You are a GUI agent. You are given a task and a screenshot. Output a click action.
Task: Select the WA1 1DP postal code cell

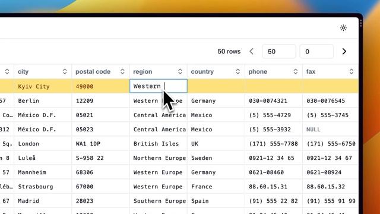pyautogui.click(x=100, y=144)
